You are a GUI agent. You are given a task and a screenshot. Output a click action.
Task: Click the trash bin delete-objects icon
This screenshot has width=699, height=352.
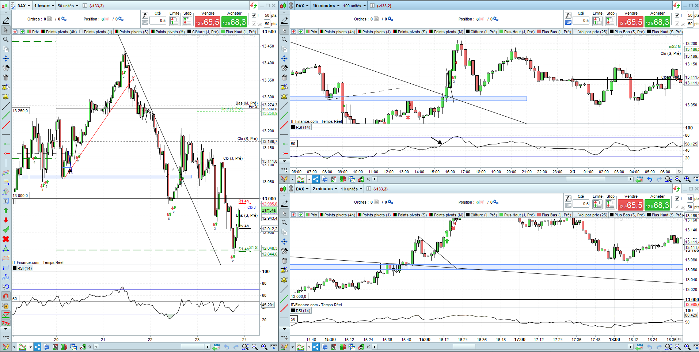point(6,77)
